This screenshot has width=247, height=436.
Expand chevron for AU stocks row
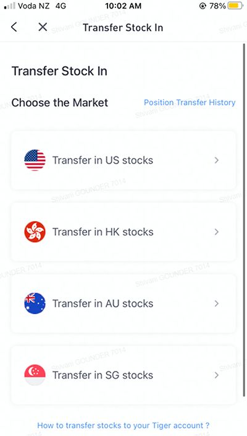coord(217,303)
